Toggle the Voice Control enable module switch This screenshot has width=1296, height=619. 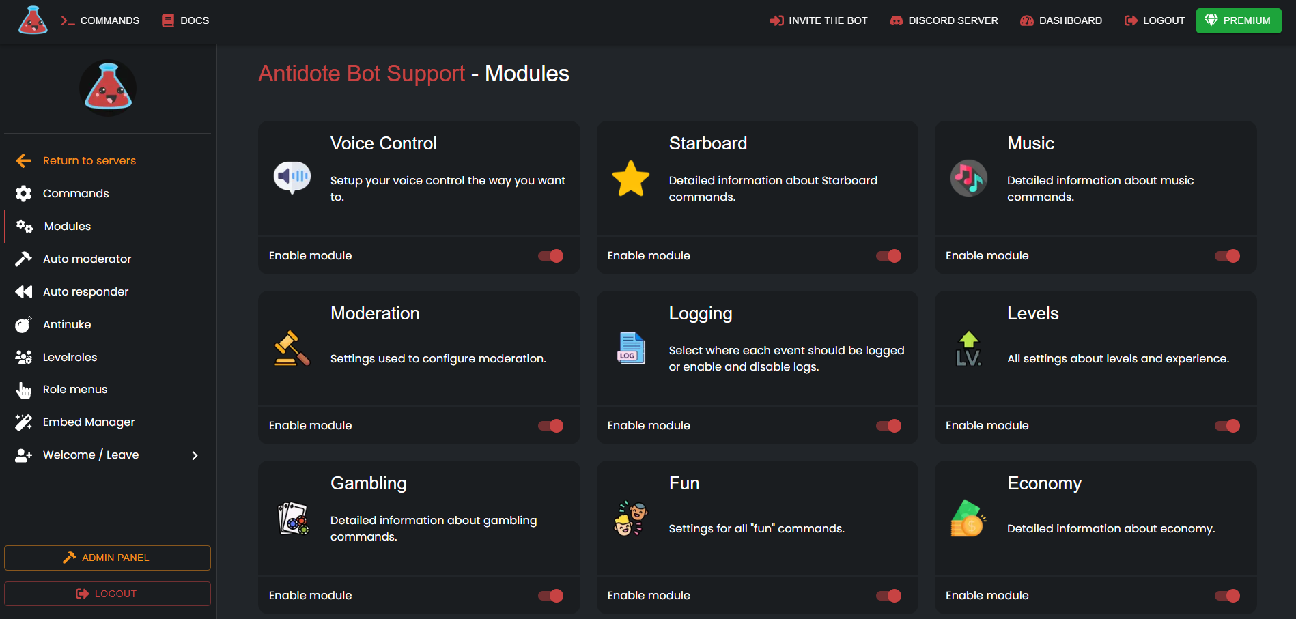tap(550, 256)
